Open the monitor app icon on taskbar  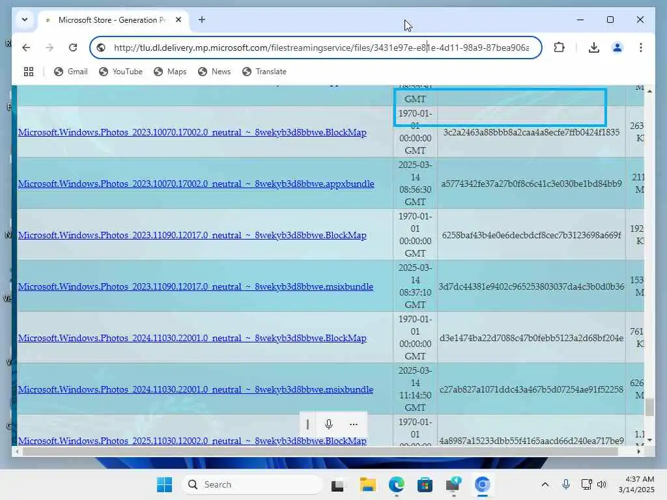453,484
